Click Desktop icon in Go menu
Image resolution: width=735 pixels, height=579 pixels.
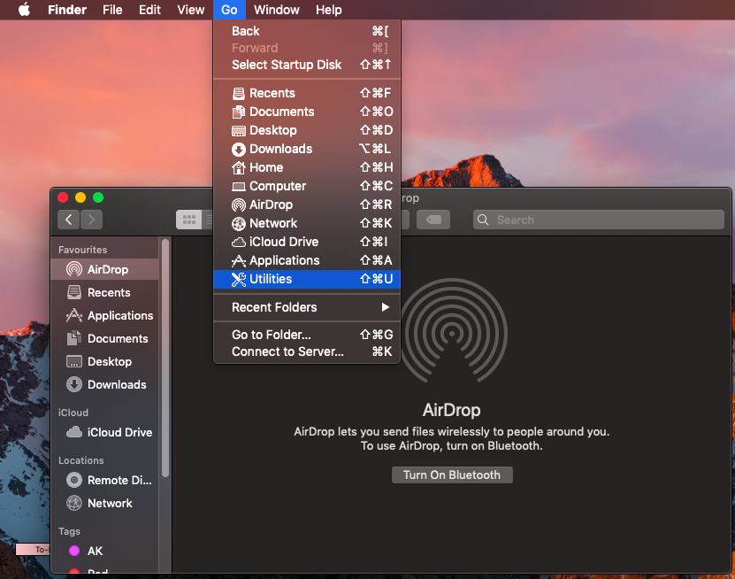click(x=239, y=131)
